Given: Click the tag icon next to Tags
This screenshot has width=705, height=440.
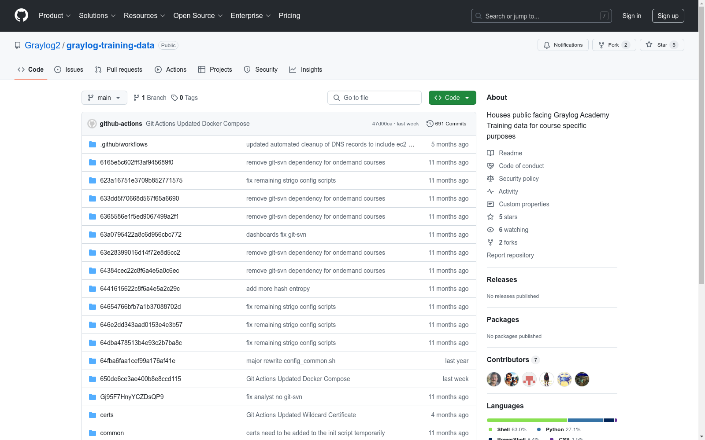Looking at the screenshot, I should point(174,98).
